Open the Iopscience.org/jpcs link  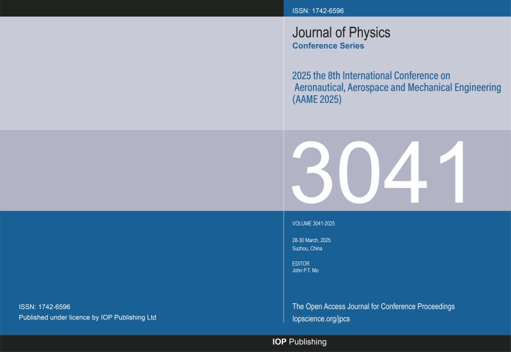[x=321, y=319]
